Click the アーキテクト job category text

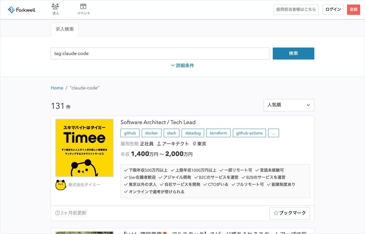(176, 144)
